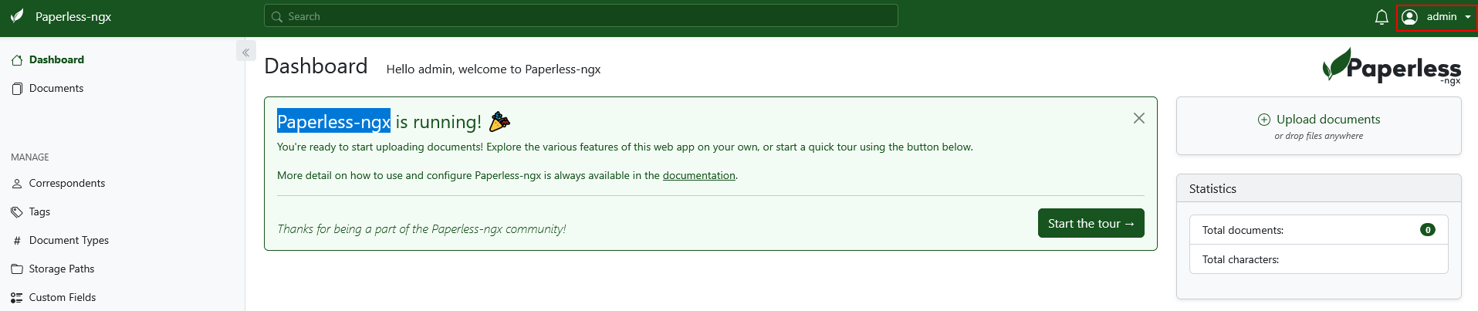Click the user avatar icon beside admin
The height and width of the screenshot is (311, 1478).
pyautogui.click(x=1409, y=17)
